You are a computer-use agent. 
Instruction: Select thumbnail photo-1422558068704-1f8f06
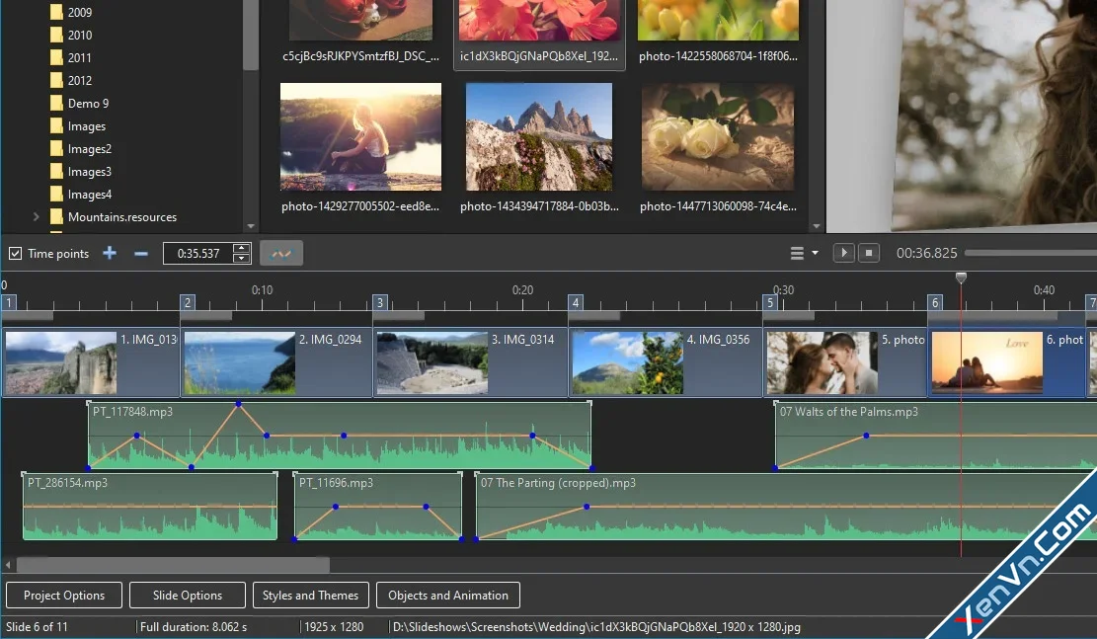[718, 33]
